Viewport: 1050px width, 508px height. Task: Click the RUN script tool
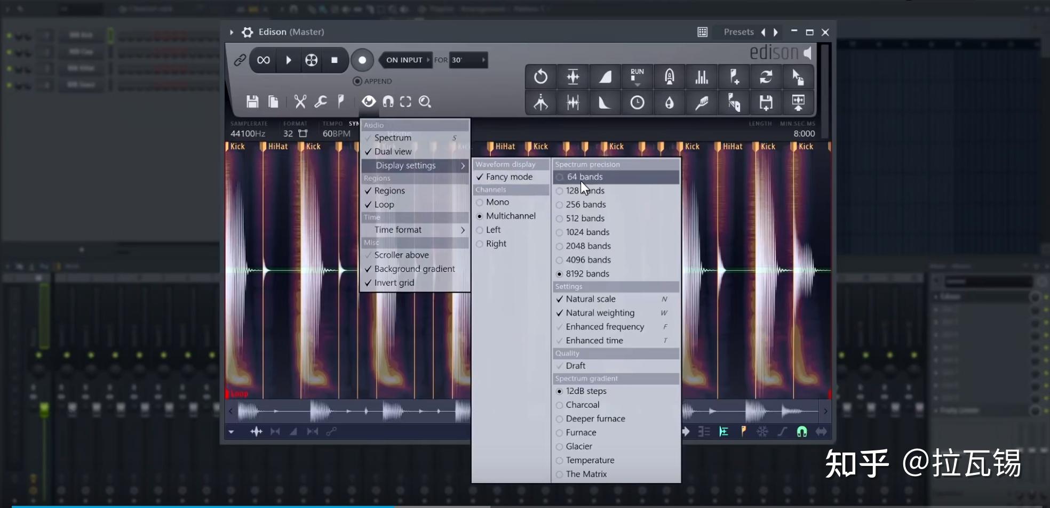pyautogui.click(x=637, y=77)
